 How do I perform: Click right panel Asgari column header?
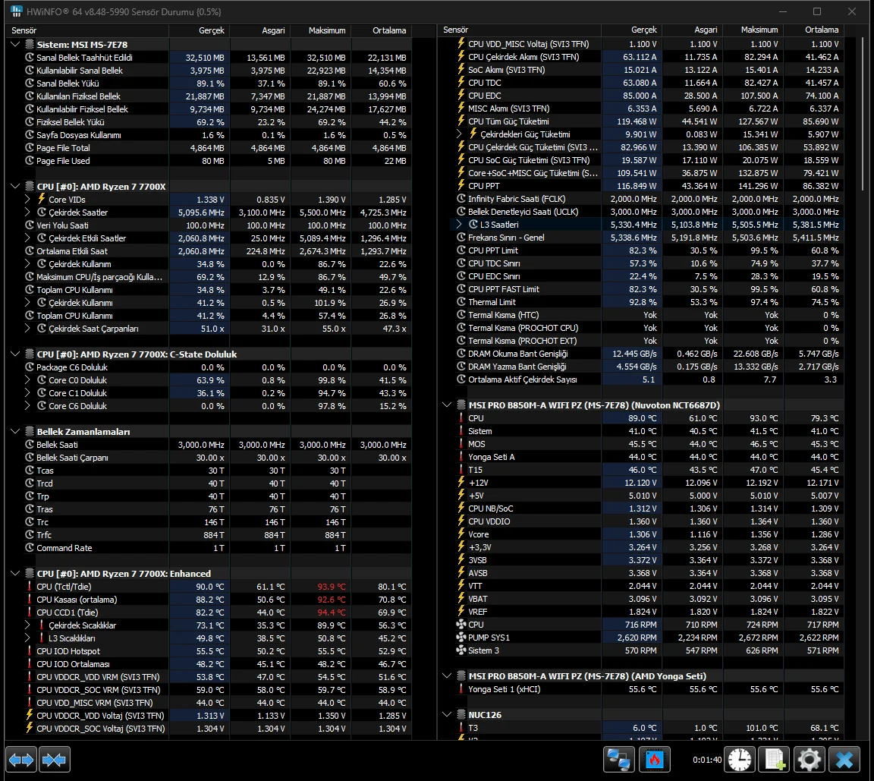[x=692, y=30]
